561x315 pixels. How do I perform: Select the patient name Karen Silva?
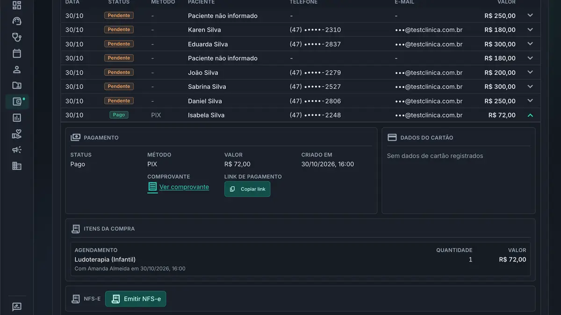204,30
